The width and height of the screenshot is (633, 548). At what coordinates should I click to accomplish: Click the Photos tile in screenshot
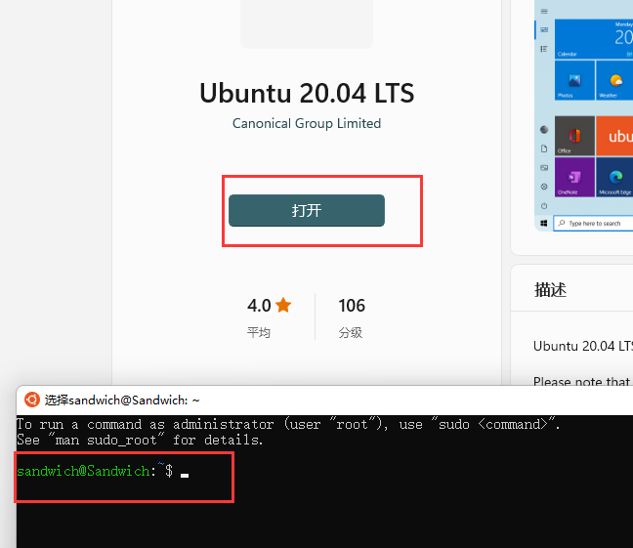[574, 80]
